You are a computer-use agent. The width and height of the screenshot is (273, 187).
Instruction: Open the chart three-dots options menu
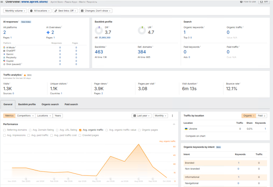click(x=172, y=116)
